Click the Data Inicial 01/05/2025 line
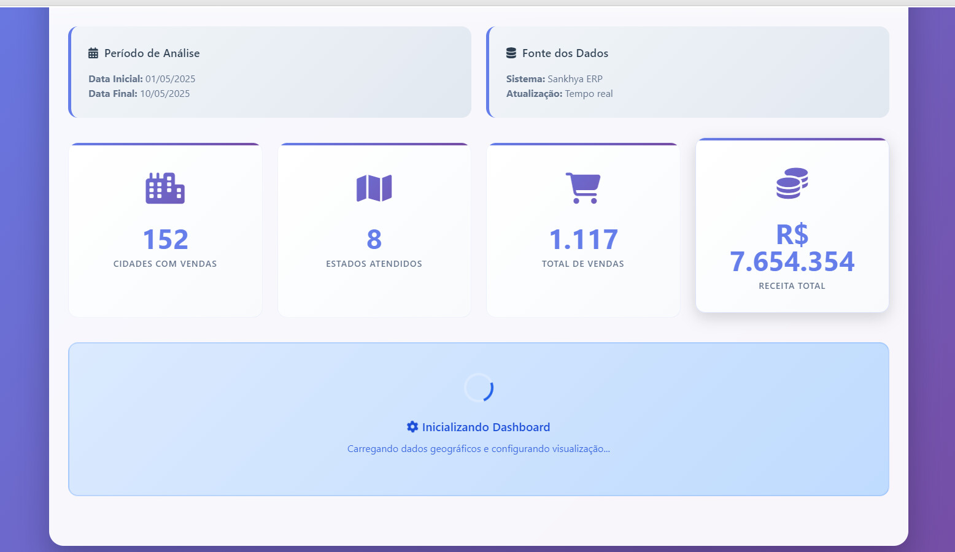 click(142, 79)
